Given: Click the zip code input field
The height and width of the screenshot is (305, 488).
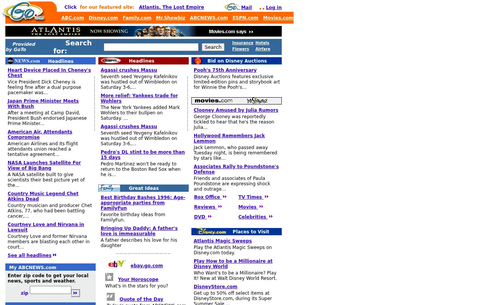Looking at the screenshot, I should (x=50, y=290).
